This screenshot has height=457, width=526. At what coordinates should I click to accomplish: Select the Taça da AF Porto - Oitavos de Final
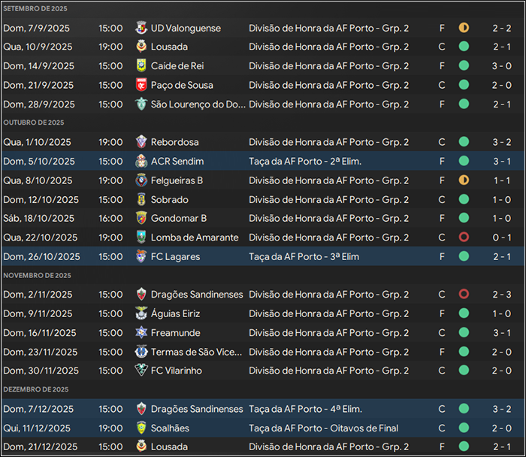(x=324, y=428)
